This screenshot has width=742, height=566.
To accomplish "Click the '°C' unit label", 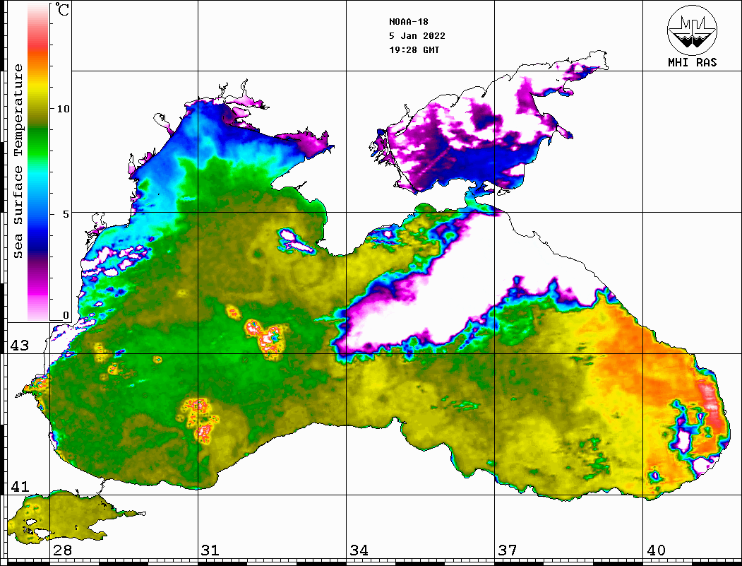I will tap(62, 9).
